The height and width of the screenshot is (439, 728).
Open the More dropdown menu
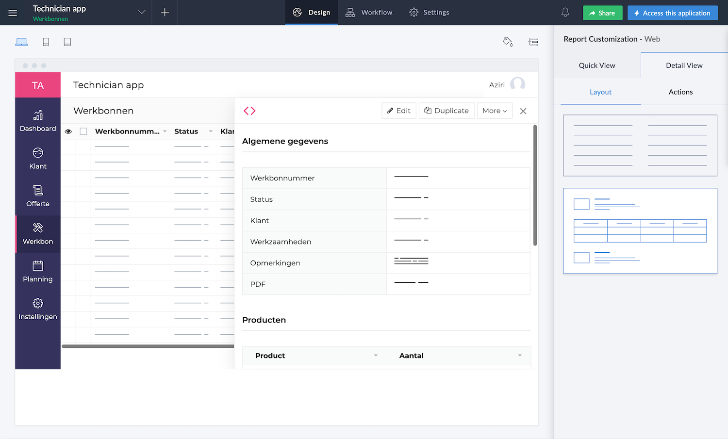click(x=494, y=111)
